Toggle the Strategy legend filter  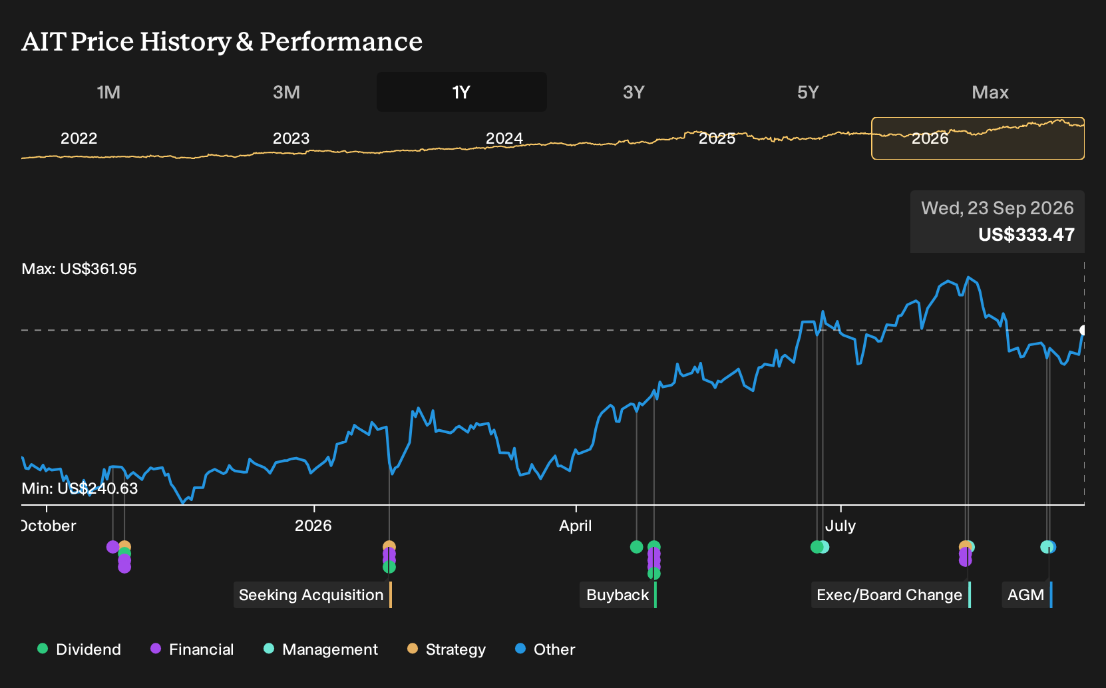447,649
